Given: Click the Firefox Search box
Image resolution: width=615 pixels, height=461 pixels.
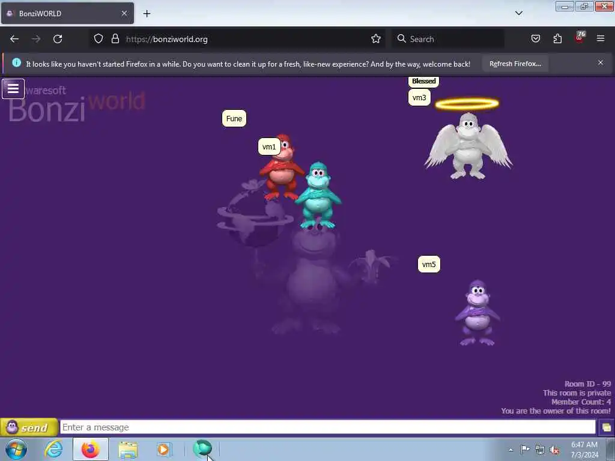Looking at the screenshot, I should click(448, 39).
